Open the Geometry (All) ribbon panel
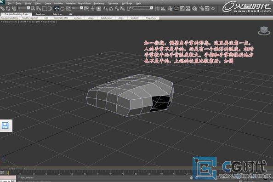 [61, 18]
